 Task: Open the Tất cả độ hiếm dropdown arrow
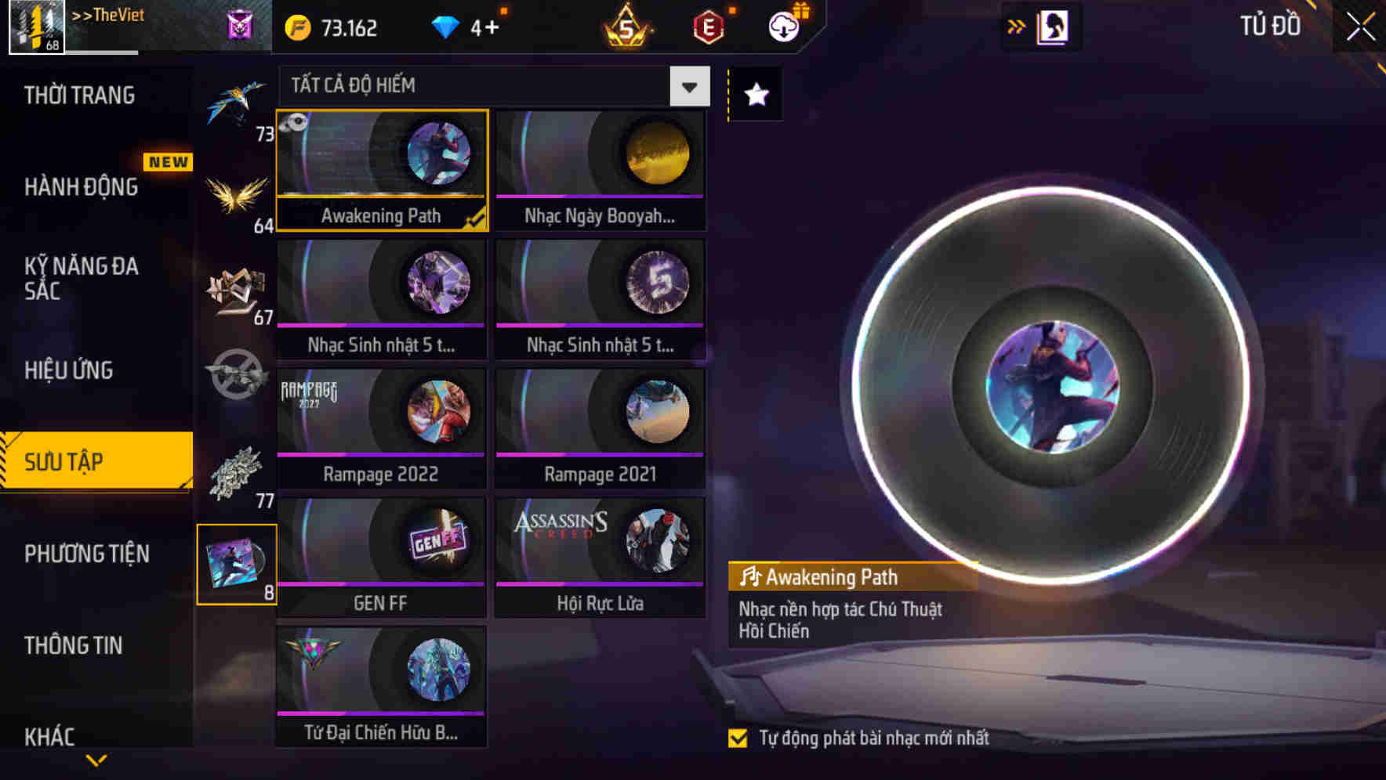tap(690, 86)
